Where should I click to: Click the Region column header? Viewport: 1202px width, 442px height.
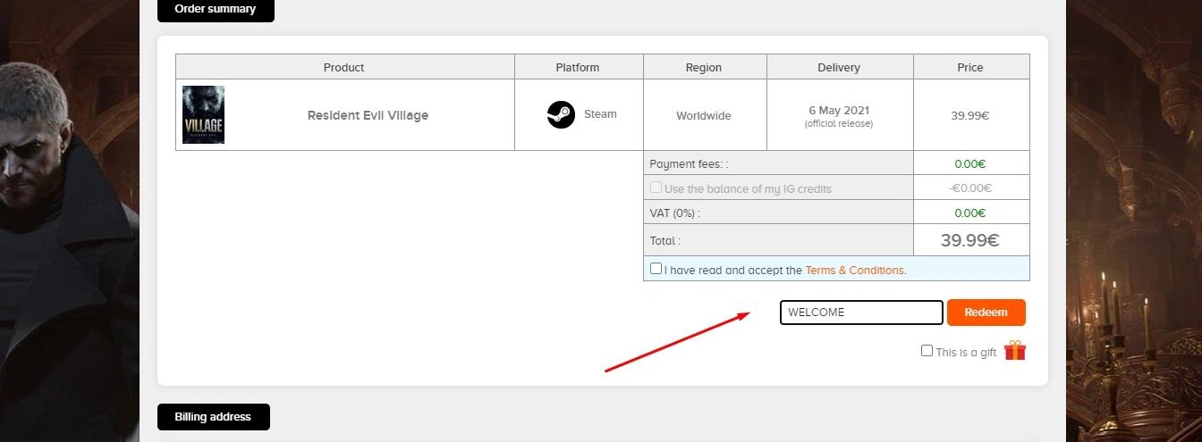coord(704,67)
